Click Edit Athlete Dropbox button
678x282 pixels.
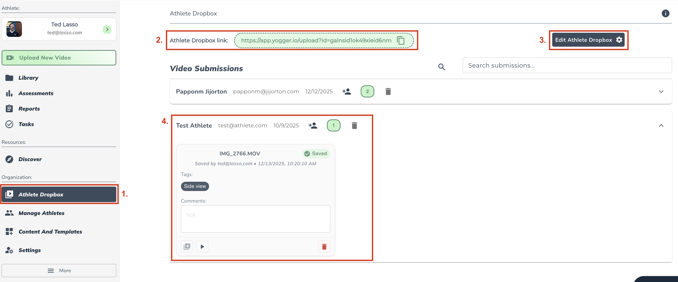[588, 40]
